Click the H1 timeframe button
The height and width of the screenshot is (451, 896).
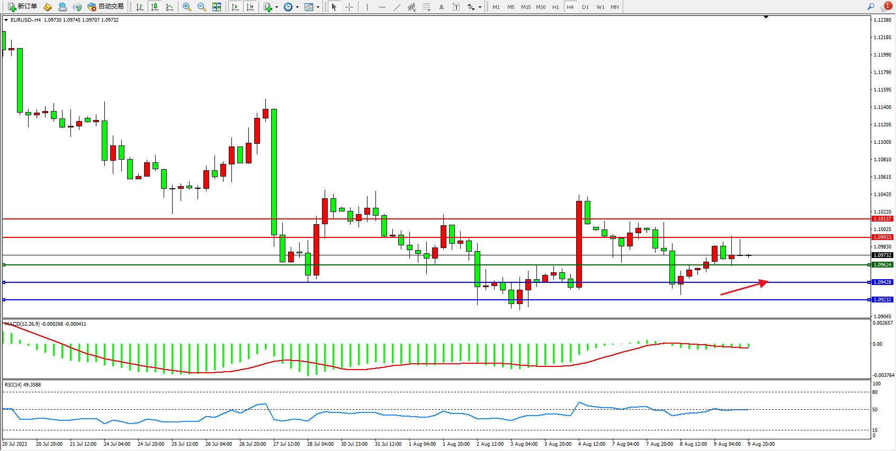pos(555,7)
